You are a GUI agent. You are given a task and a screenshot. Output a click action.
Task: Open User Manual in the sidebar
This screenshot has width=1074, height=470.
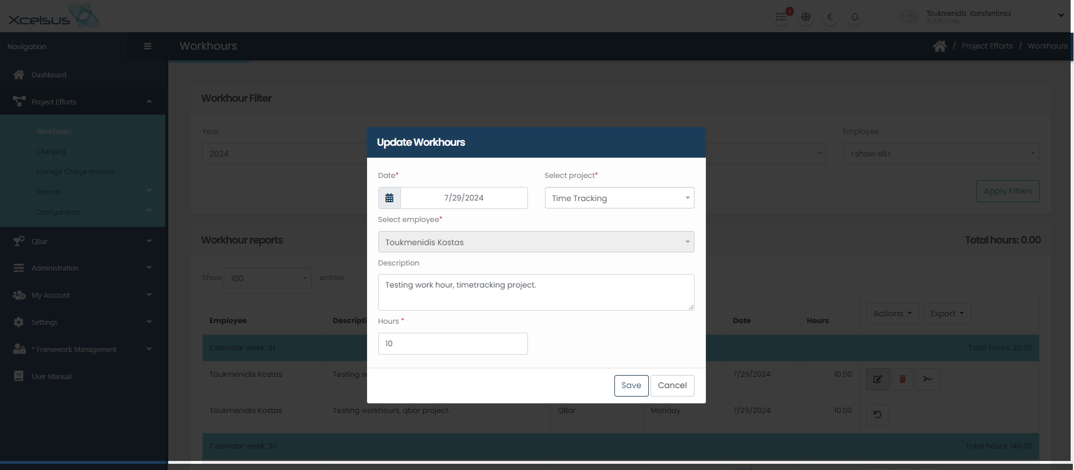(x=51, y=376)
